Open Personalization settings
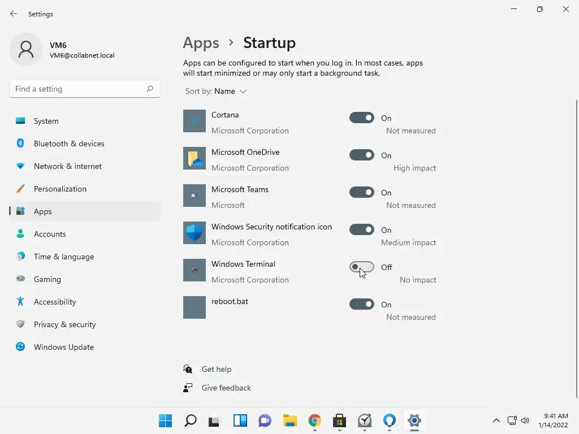This screenshot has width=579, height=434. pyautogui.click(x=85, y=189)
